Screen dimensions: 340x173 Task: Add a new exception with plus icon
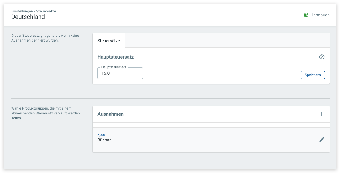click(x=322, y=114)
